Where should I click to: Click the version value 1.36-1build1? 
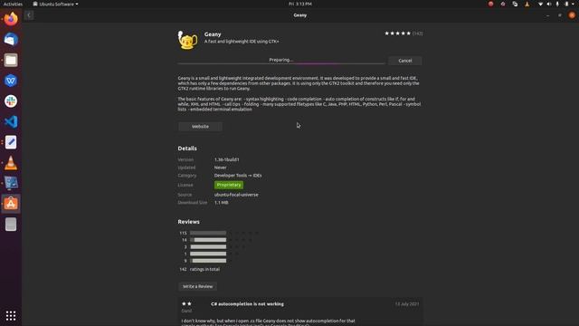(x=227, y=159)
